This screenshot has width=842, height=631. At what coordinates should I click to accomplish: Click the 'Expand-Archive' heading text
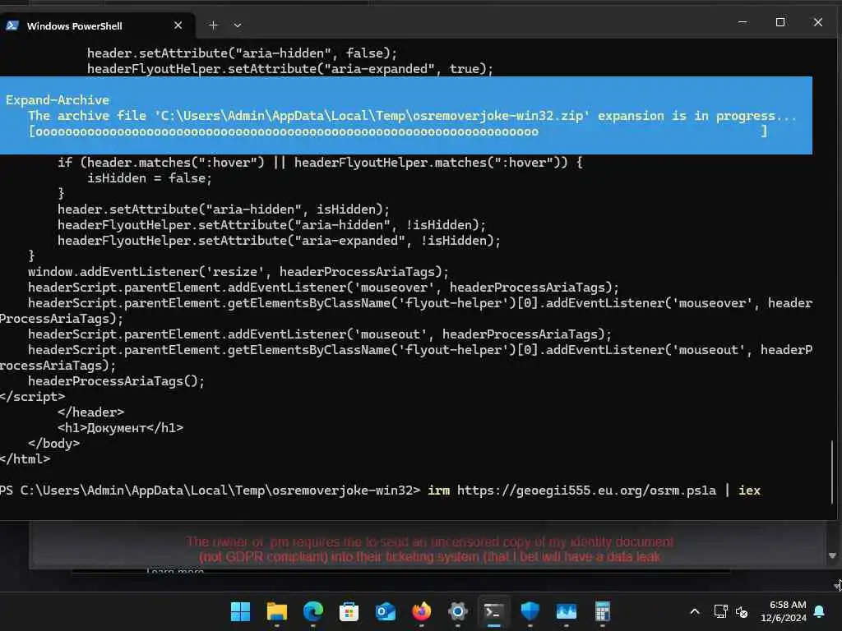[x=58, y=99]
